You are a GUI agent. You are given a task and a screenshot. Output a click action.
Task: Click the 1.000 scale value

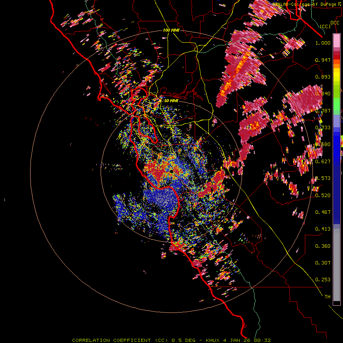(x=323, y=43)
